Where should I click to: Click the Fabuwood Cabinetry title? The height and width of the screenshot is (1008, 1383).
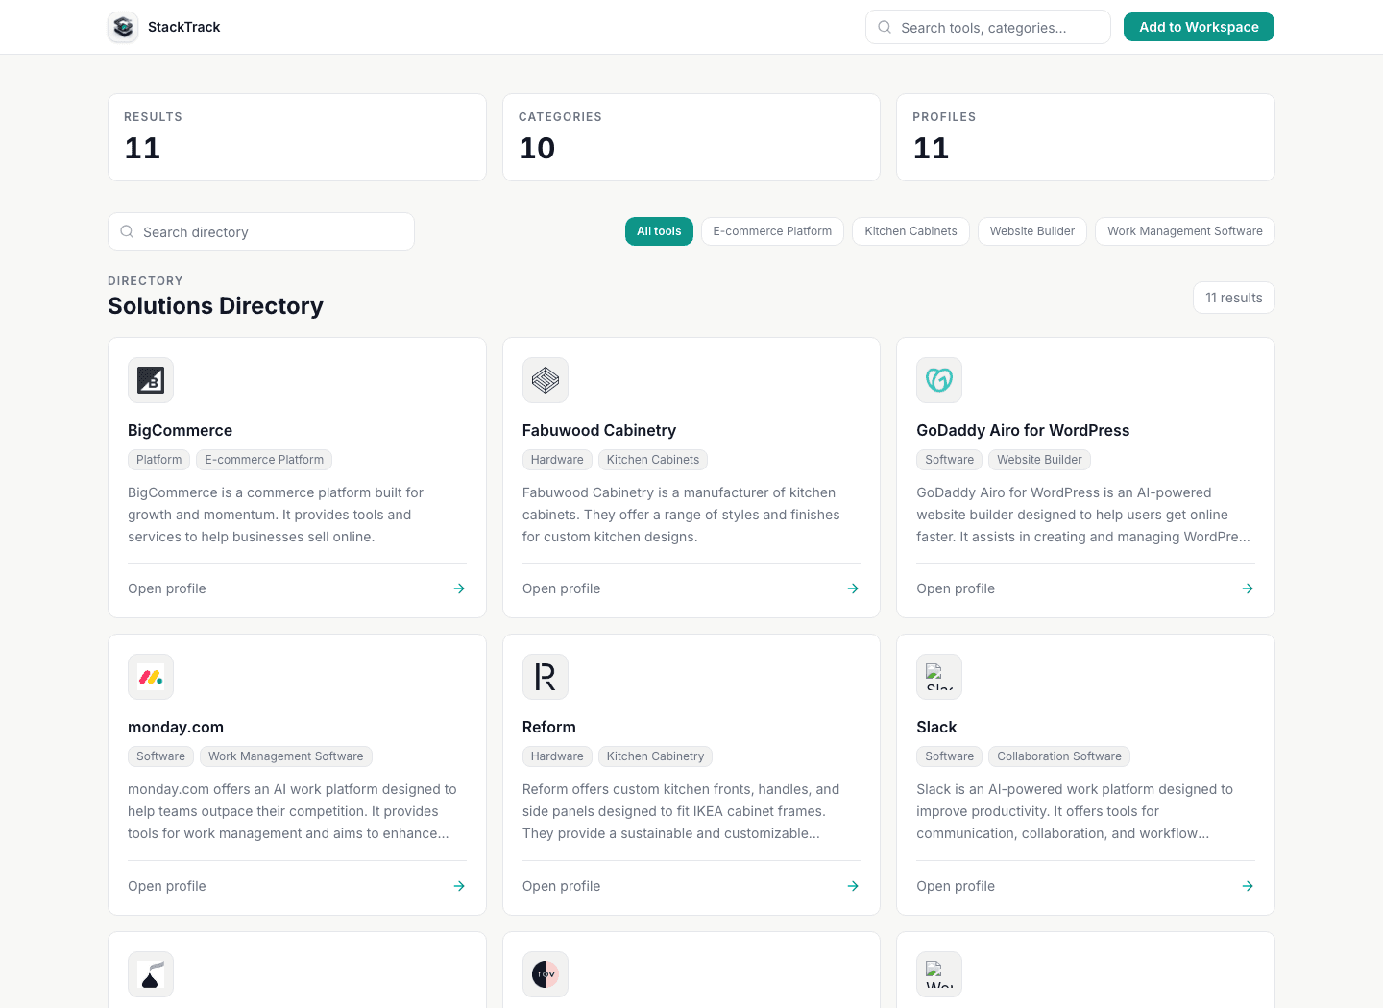[599, 430]
